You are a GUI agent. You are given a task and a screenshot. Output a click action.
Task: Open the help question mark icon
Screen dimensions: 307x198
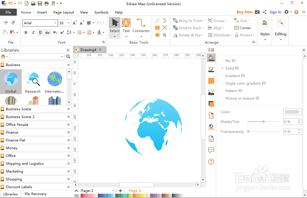tap(211, 162)
